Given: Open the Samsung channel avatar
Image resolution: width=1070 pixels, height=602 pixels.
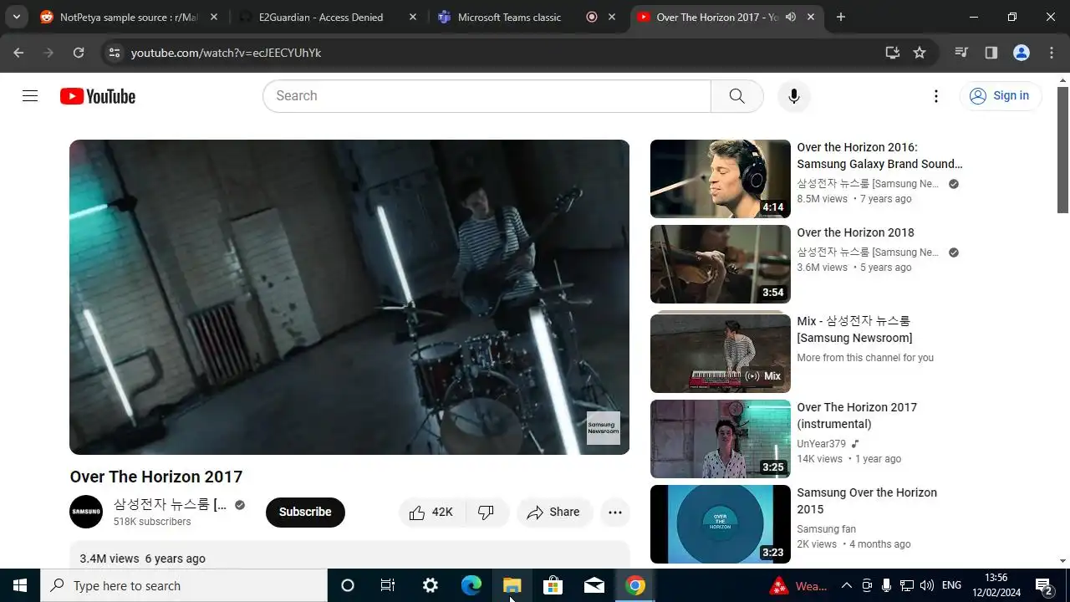Looking at the screenshot, I should [86, 512].
